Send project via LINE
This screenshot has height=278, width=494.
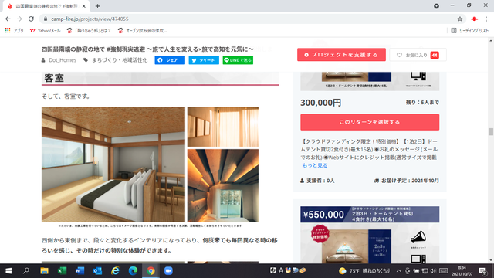pos(238,60)
